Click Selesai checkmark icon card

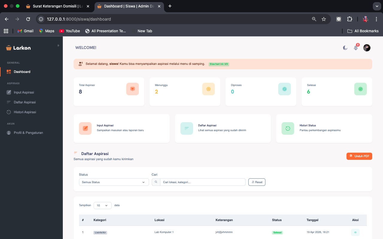coord(361,89)
